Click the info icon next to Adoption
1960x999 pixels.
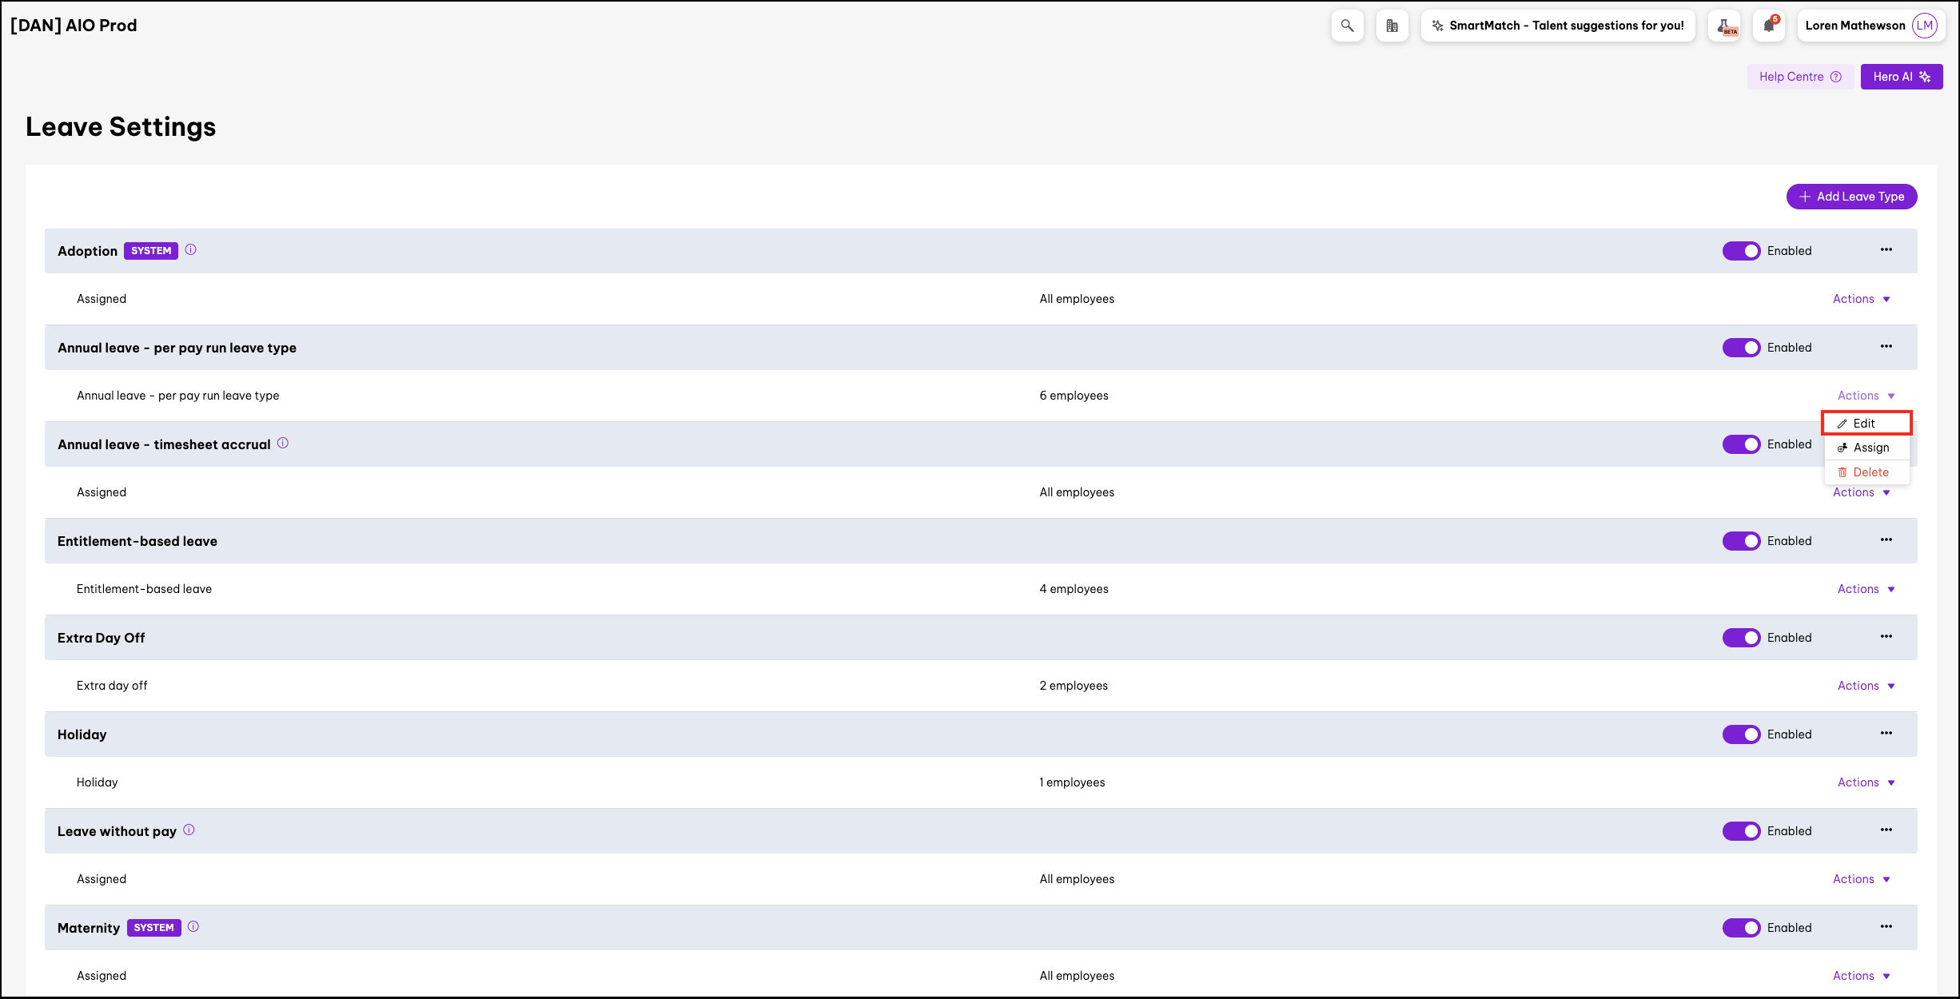click(x=191, y=249)
